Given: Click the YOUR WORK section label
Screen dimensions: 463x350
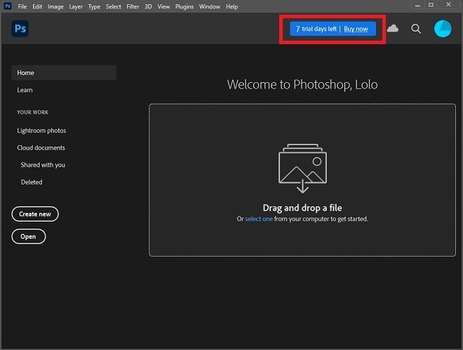Looking at the screenshot, I should click(33, 112).
